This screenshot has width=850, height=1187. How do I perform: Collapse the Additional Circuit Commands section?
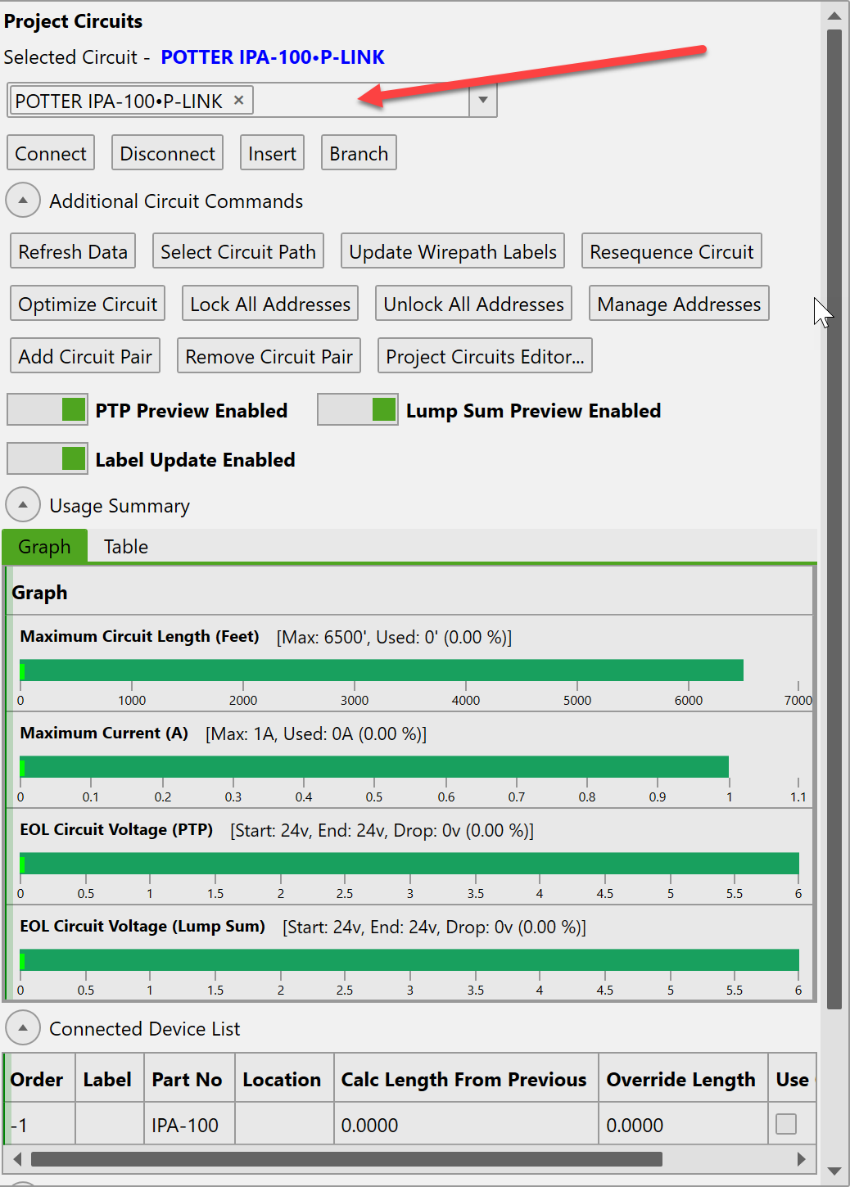click(x=23, y=201)
